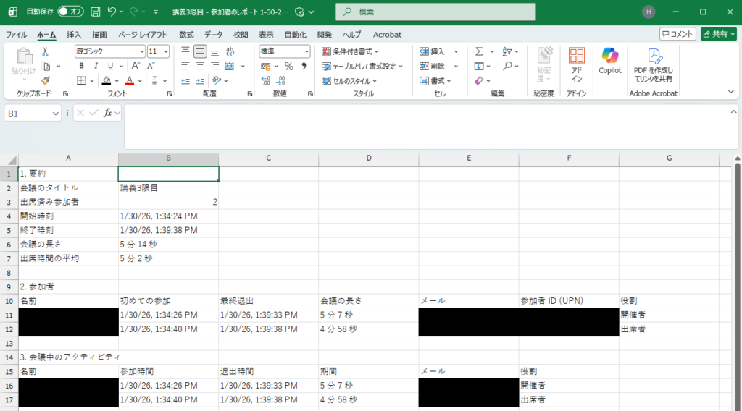Click the wrap text icon
Viewport: 742px width, 411px height.
pos(230,51)
